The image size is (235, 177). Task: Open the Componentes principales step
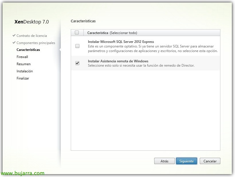(x=36, y=43)
